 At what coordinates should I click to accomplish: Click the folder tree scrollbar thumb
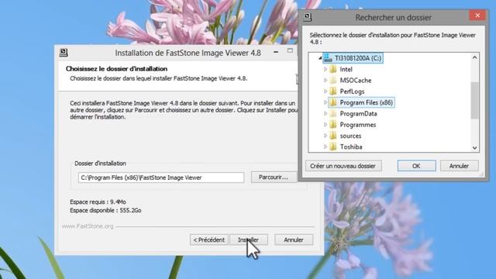click(474, 100)
